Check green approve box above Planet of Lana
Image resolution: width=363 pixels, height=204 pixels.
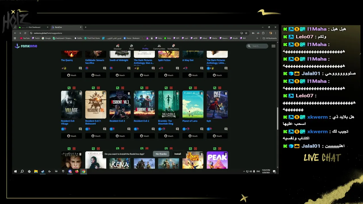[x=190, y=88]
